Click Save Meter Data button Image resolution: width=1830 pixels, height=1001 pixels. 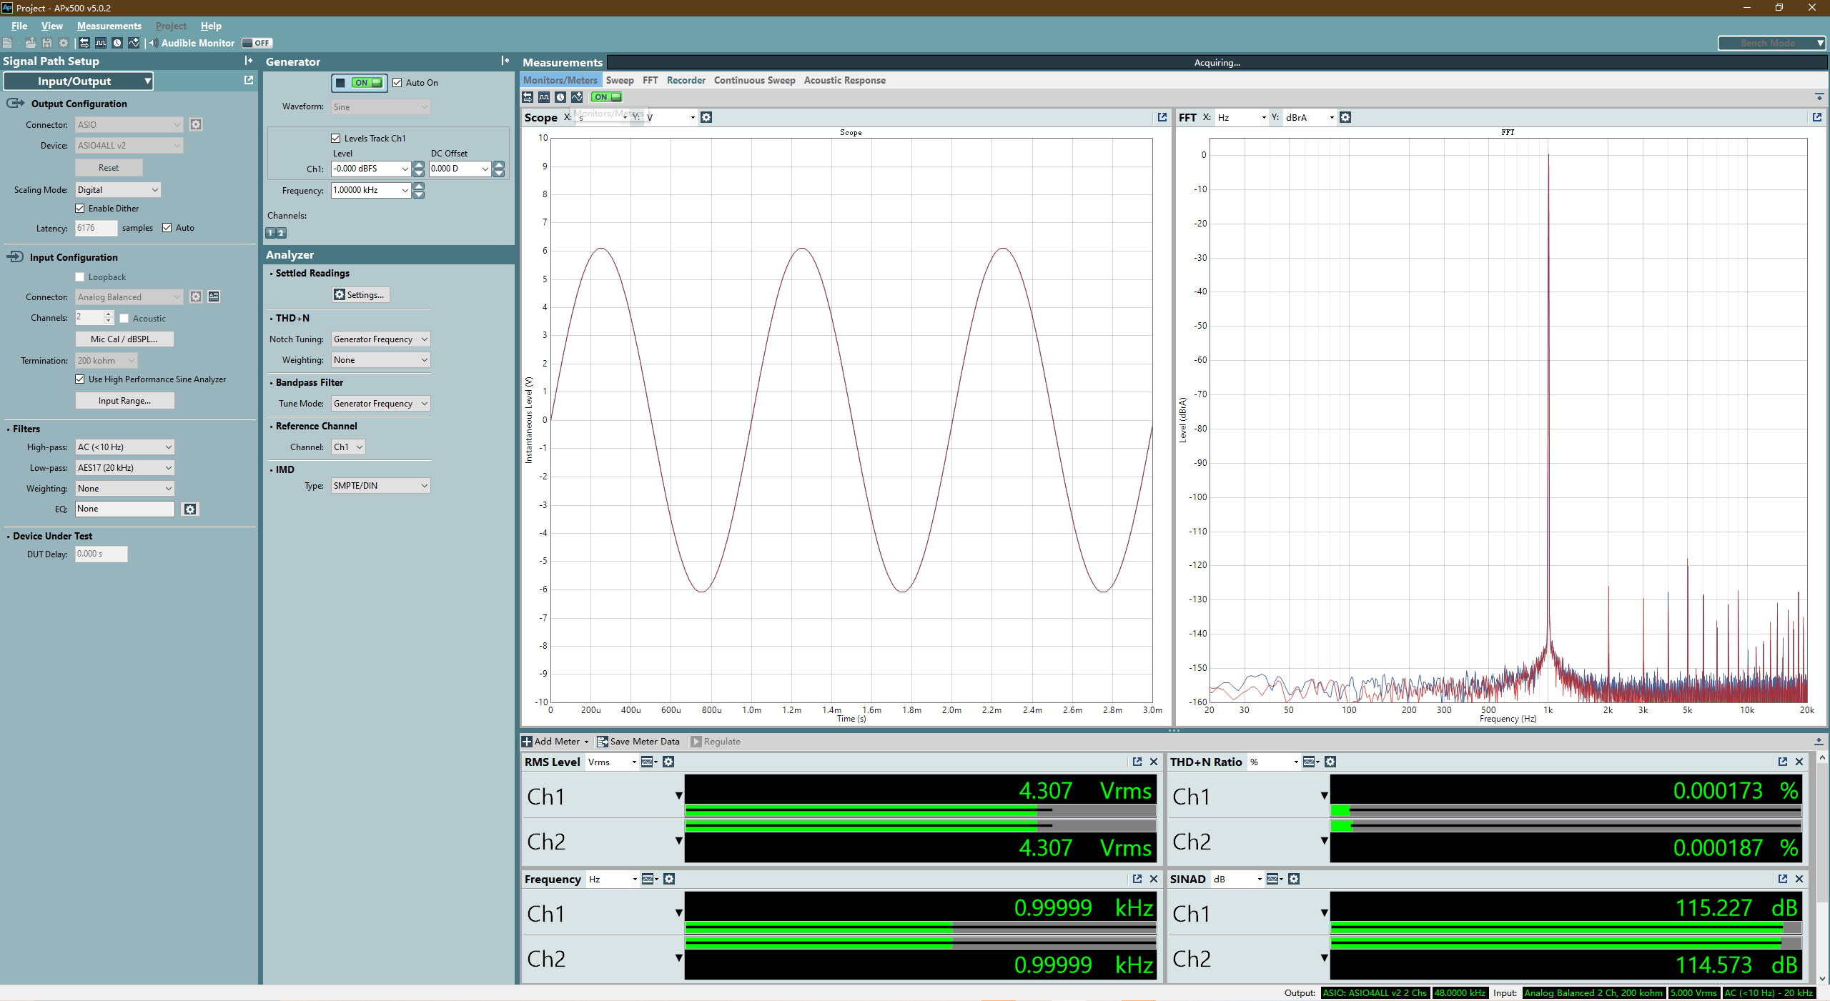pos(638,742)
